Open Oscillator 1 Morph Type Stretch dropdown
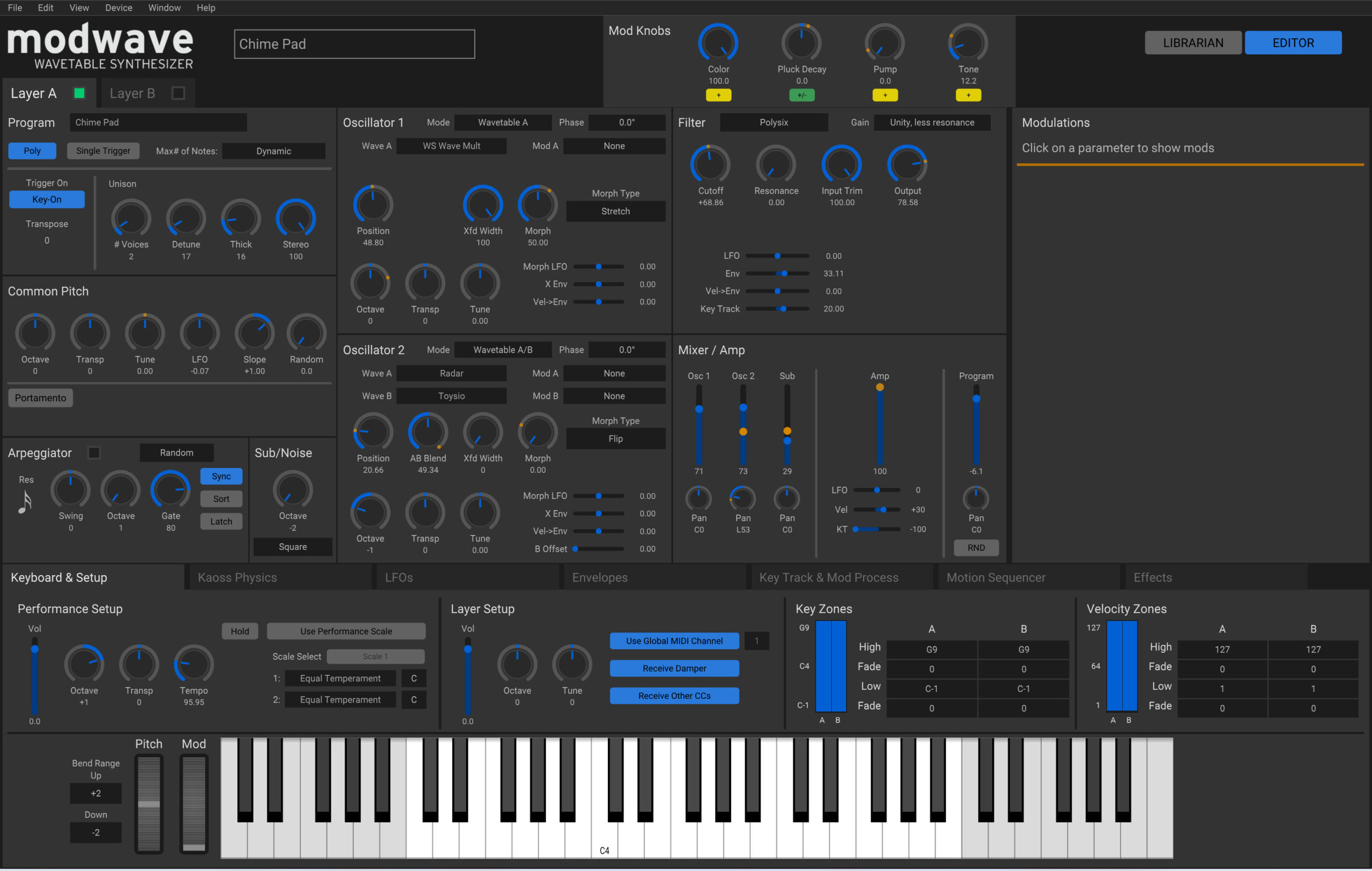The height and width of the screenshot is (871, 1372). [615, 211]
